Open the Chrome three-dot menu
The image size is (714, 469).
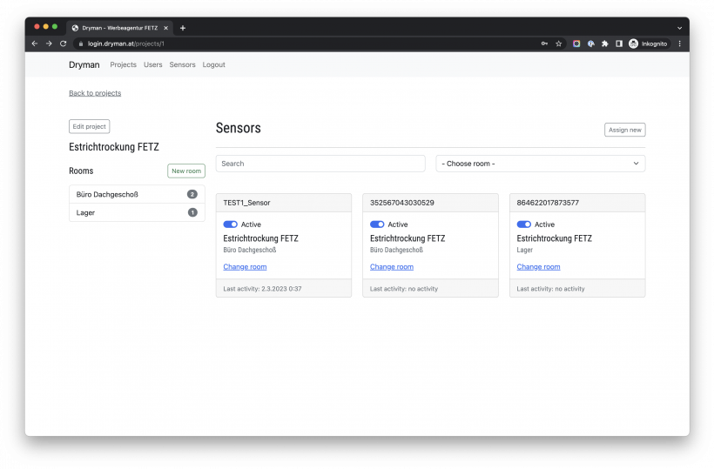coord(679,43)
